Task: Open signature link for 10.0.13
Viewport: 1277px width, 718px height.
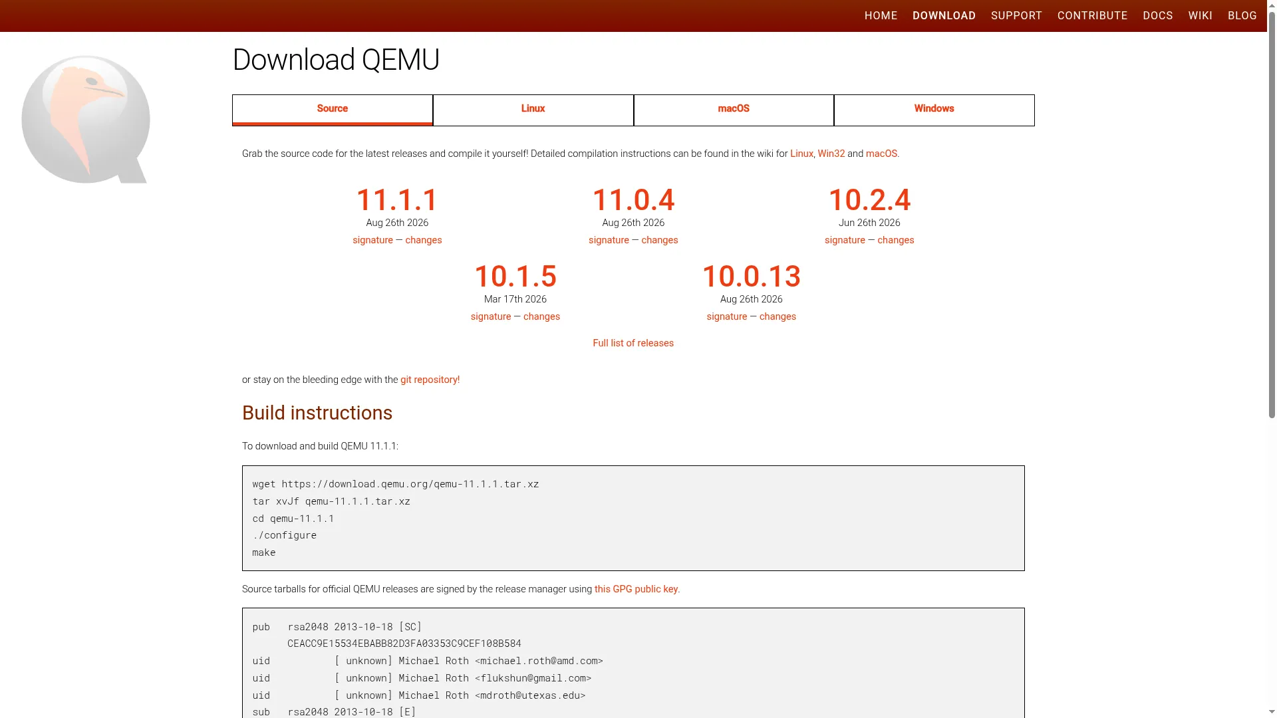Action: 727,316
